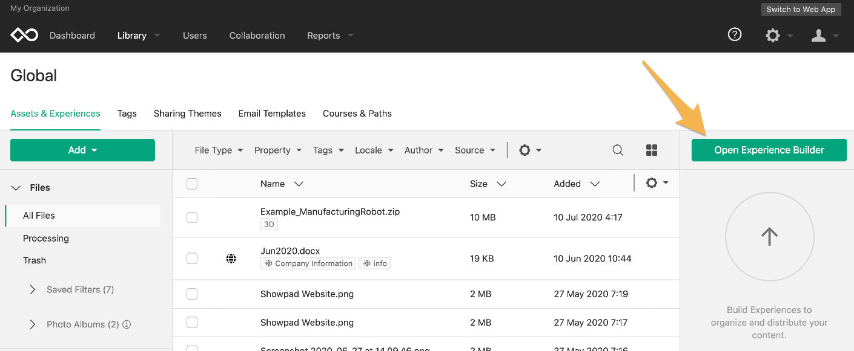
Task: Sort by the Name column
Action: [x=282, y=184]
